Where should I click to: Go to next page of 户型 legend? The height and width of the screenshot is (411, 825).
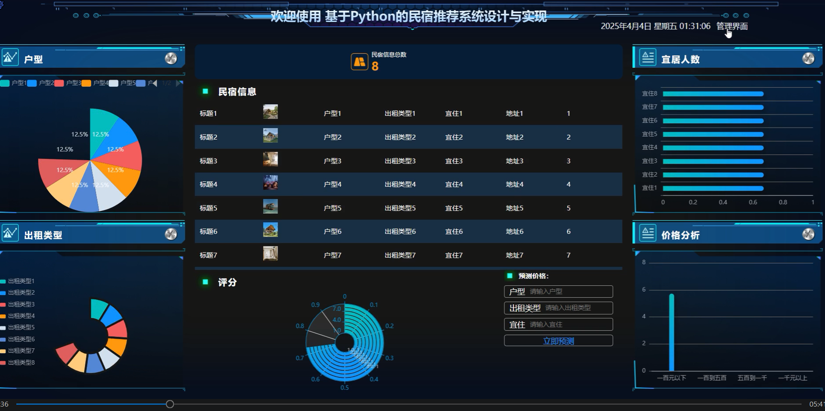179,83
